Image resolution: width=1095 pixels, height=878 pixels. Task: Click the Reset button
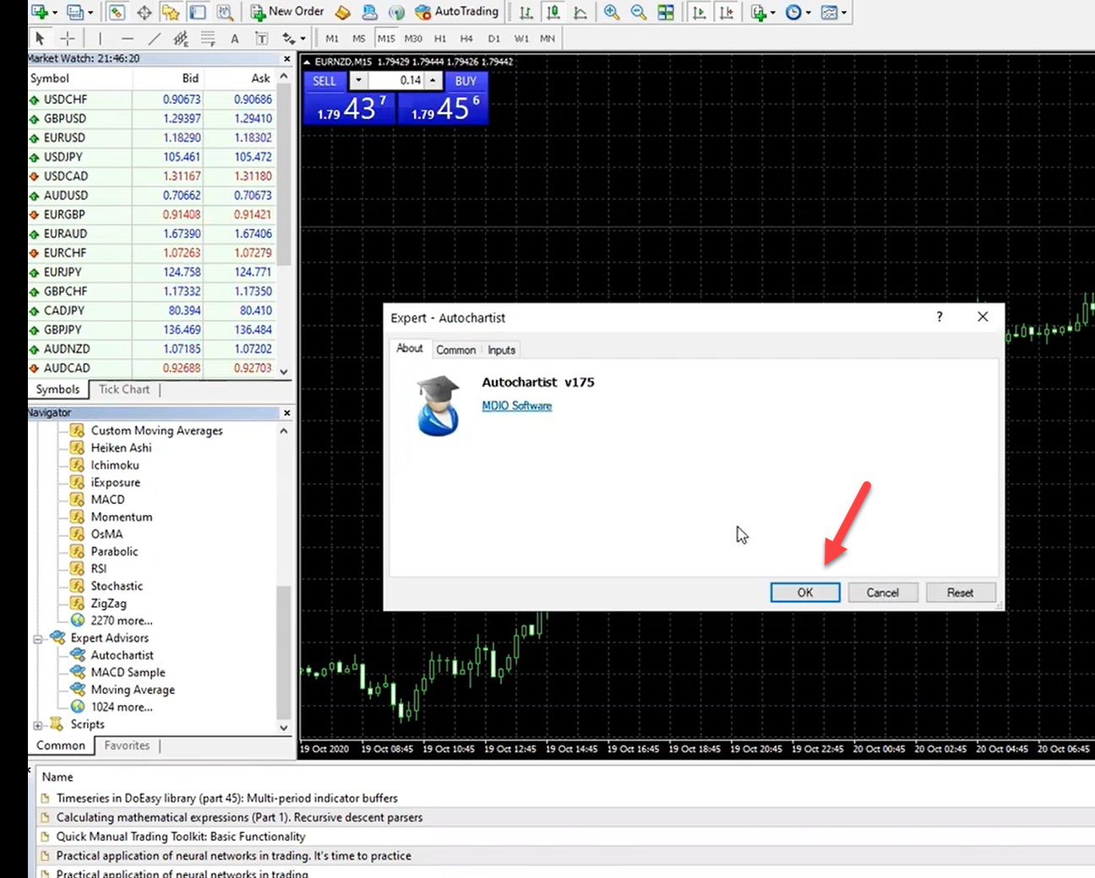[960, 593]
